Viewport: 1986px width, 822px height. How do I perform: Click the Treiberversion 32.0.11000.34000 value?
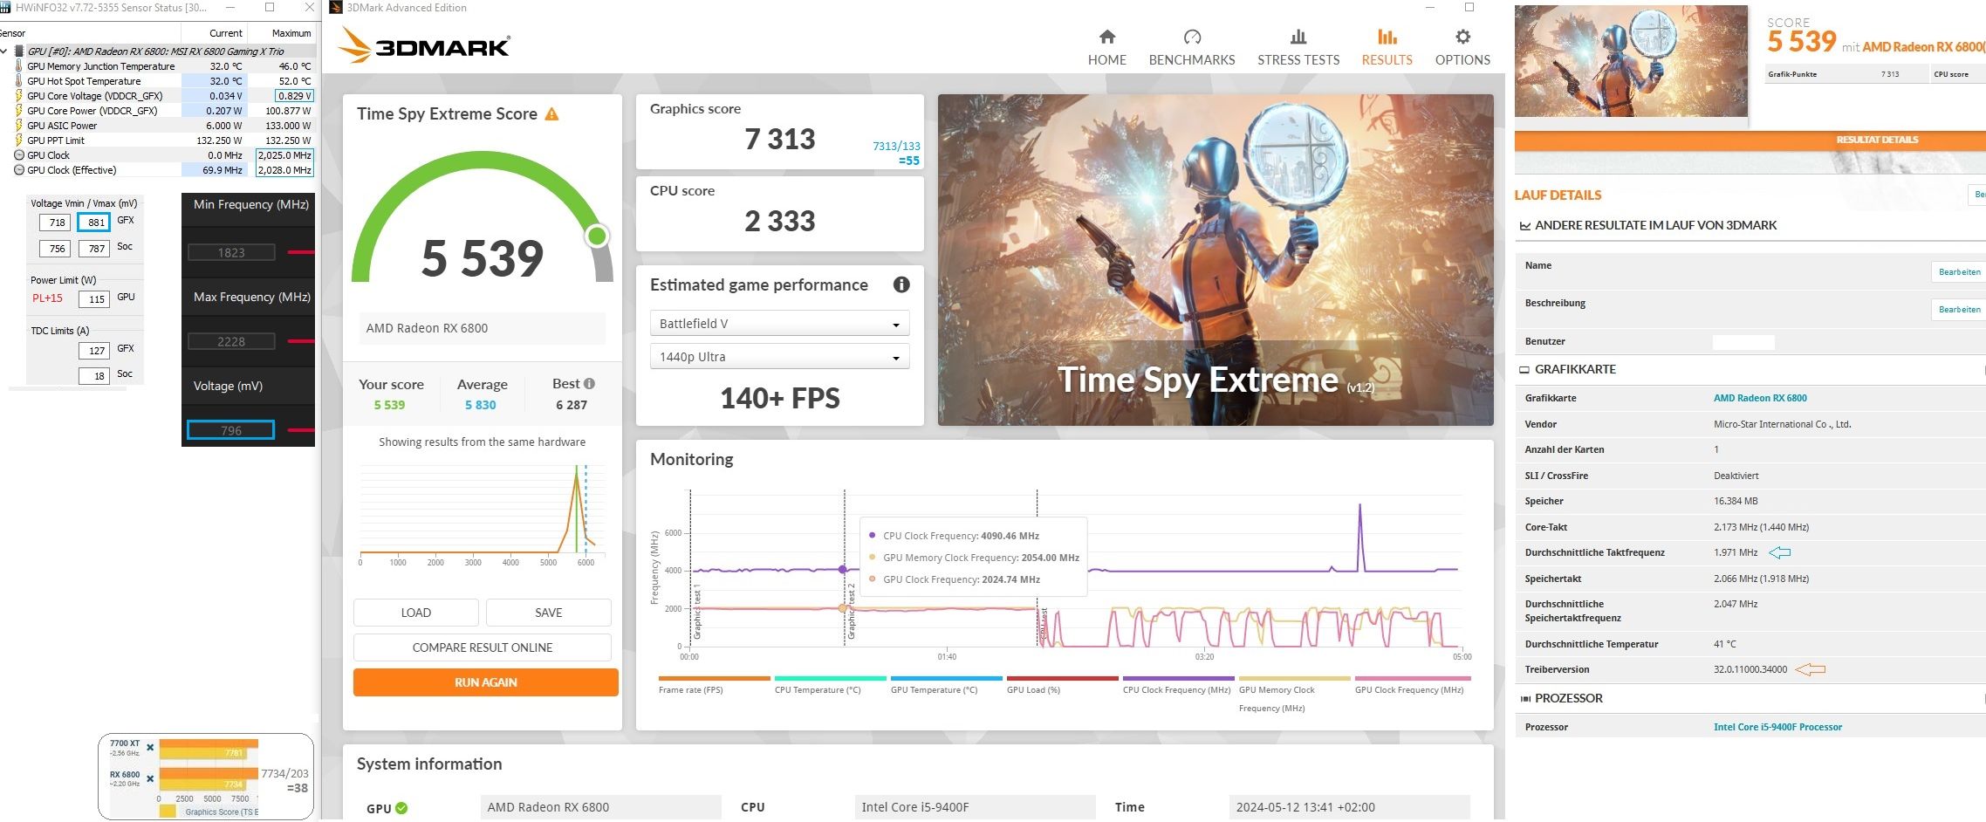coord(1750,670)
